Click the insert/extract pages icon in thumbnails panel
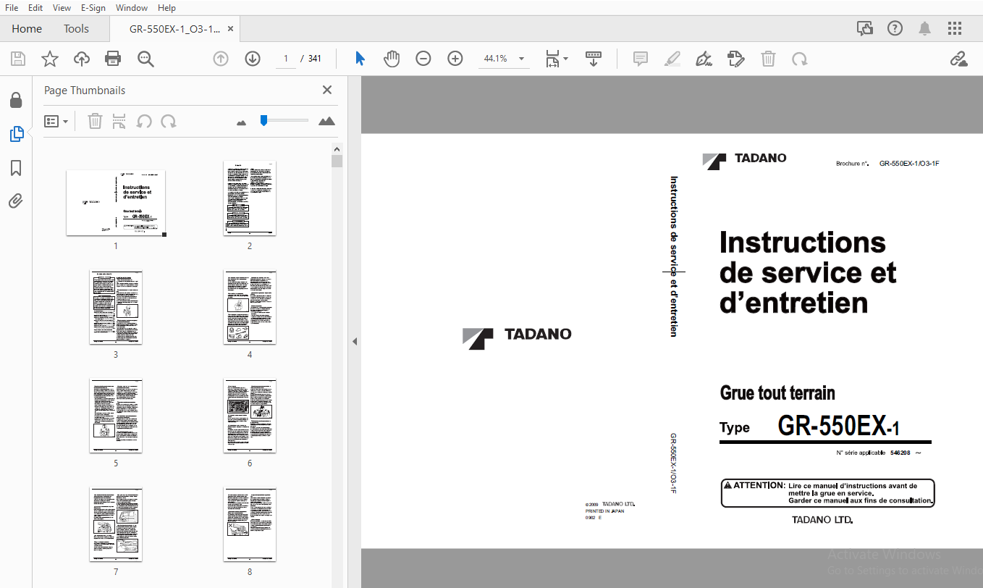 [x=119, y=121]
